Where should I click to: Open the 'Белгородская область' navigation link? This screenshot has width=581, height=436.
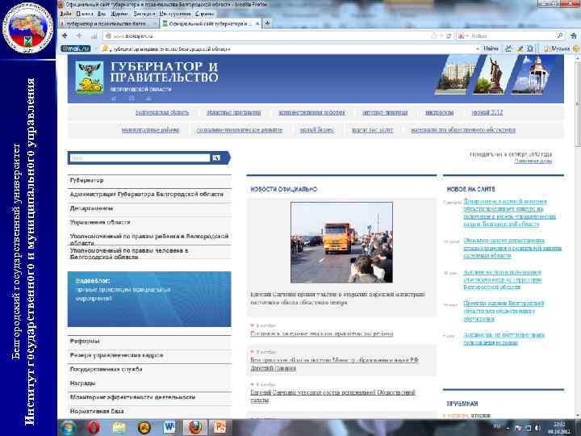click(x=162, y=112)
